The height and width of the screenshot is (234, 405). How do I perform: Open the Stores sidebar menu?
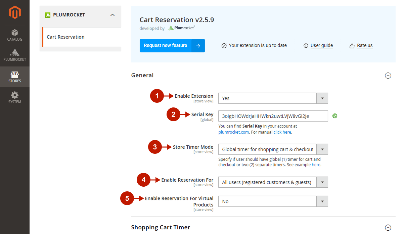[x=15, y=77]
